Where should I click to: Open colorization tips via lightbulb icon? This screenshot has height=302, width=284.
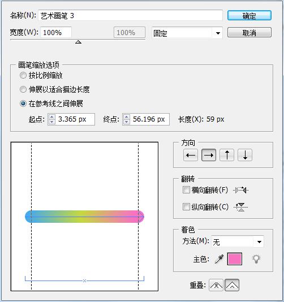[x=256, y=259]
